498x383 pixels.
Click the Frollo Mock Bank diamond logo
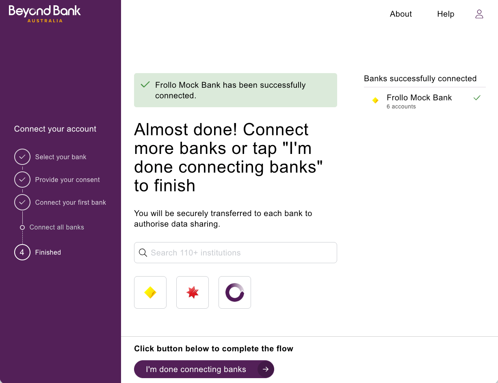point(375,100)
